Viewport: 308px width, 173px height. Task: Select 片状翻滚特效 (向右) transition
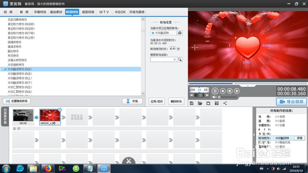(x=20, y=74)
